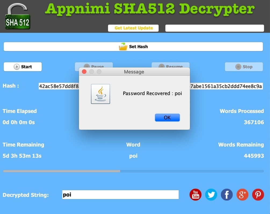Close the Message dialog with red button
The image size is (270, 214).
click(84, 72)
